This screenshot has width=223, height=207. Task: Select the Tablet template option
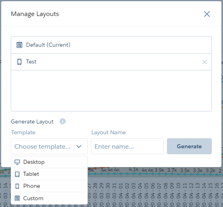click(49, 174)
